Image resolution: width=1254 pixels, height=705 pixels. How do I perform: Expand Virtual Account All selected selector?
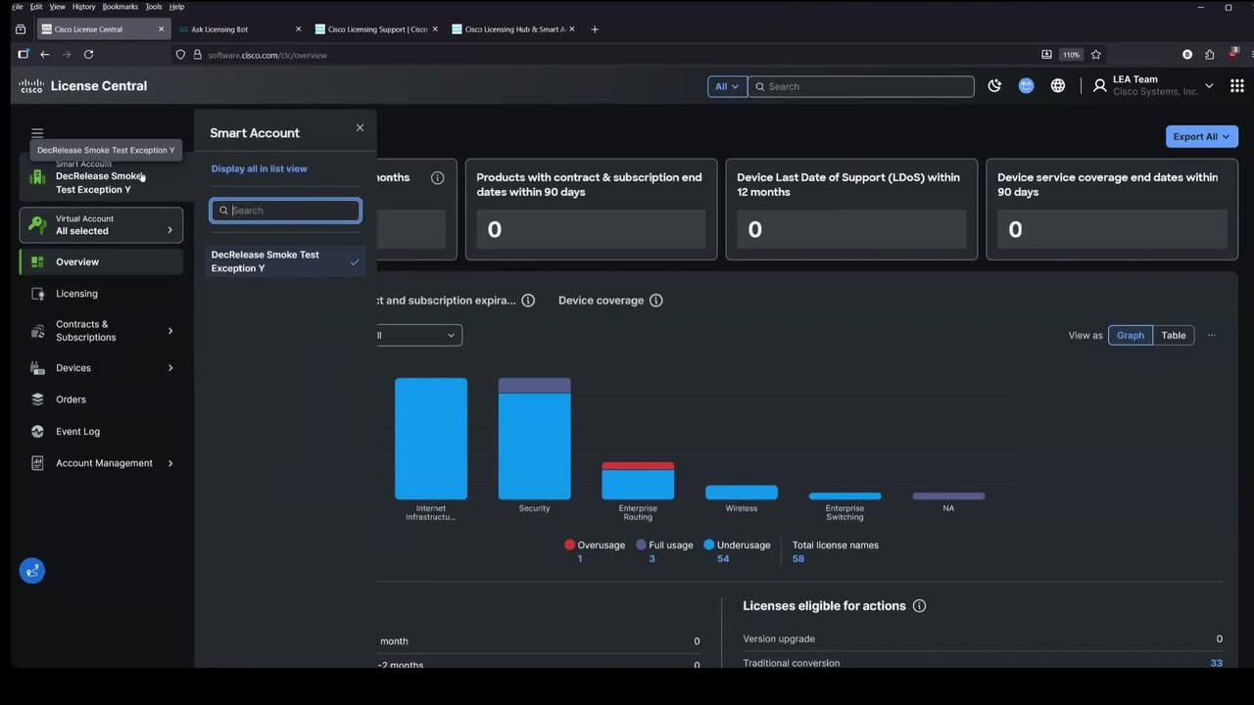[x=101, y=225]
